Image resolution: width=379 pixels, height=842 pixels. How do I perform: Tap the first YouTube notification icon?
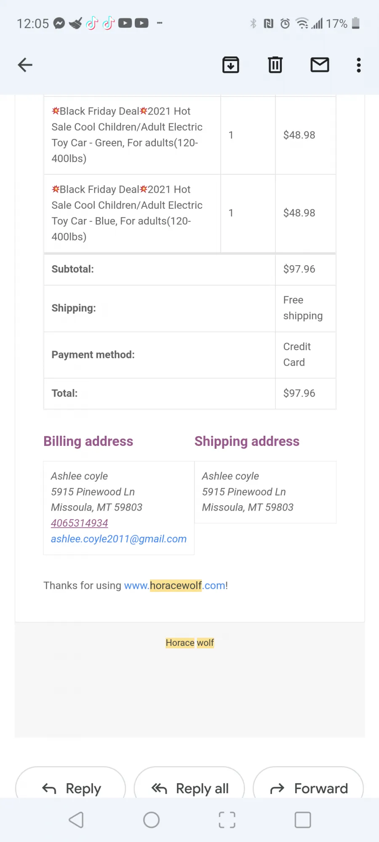(125, 23)
